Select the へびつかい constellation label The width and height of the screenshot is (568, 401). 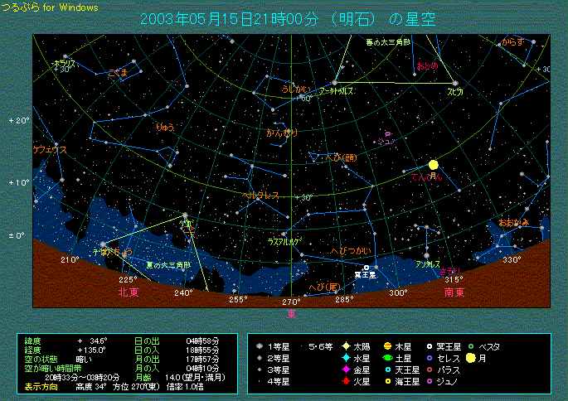tap(352, 251)
